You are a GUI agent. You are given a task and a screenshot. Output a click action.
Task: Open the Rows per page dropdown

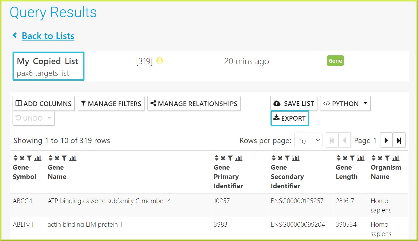[x=308, y=140]
